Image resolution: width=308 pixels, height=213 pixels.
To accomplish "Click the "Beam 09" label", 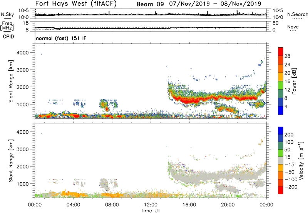I will point(150,4).
